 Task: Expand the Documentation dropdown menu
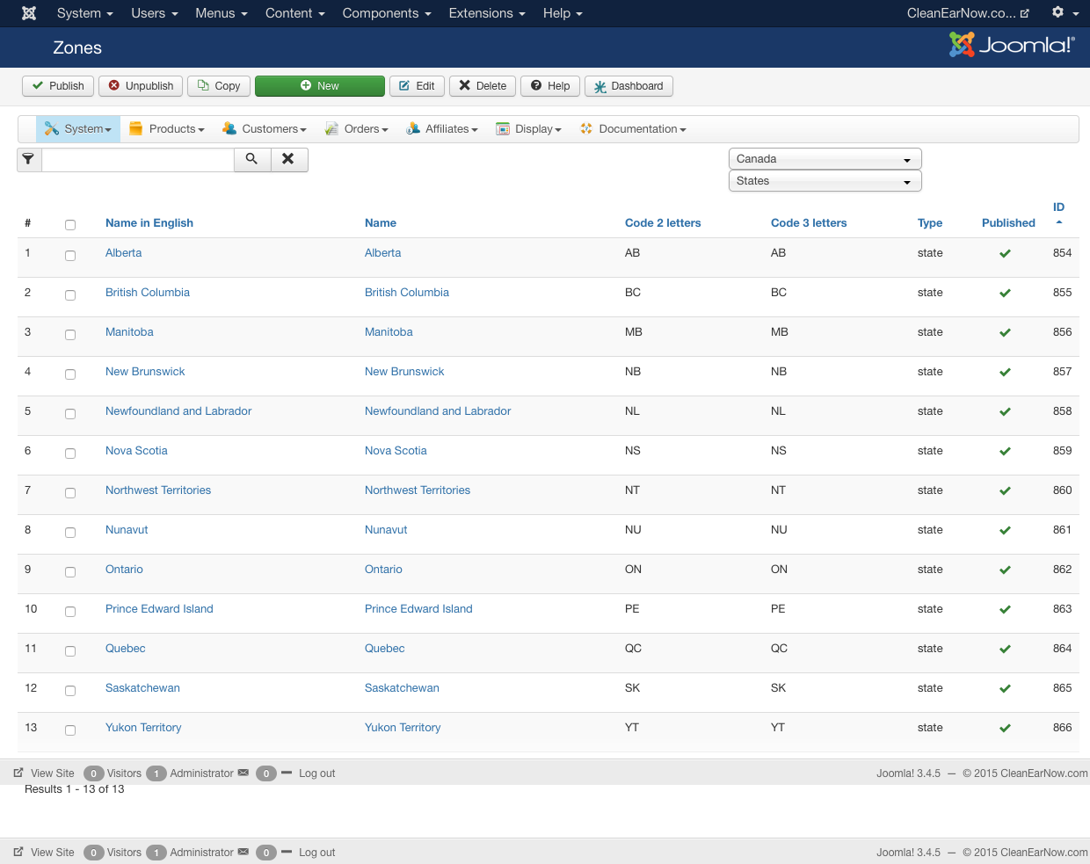coord(633,129)
